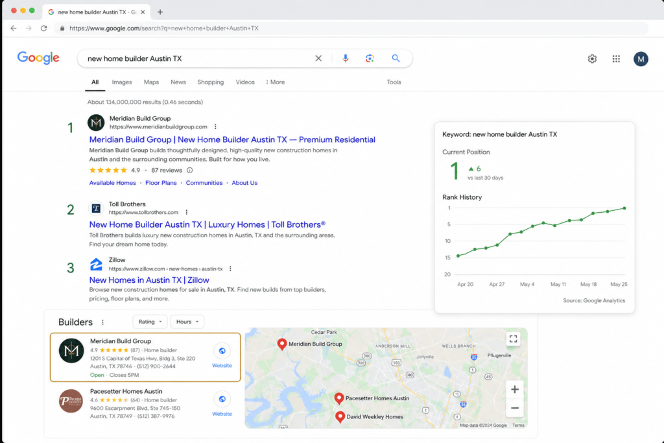Click the Website globe icon for Pacesetter Homes Austin
This screenshot has width=664, height=443.
[222, 399]
